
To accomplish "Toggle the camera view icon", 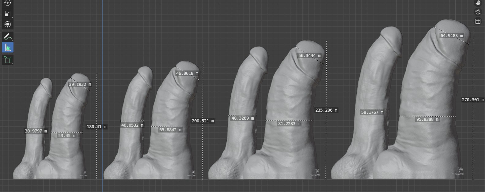I will coord(478,12).
